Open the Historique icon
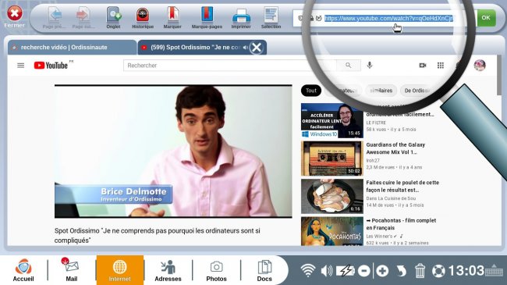The image size is (507, 285). (x=143, y=15)
